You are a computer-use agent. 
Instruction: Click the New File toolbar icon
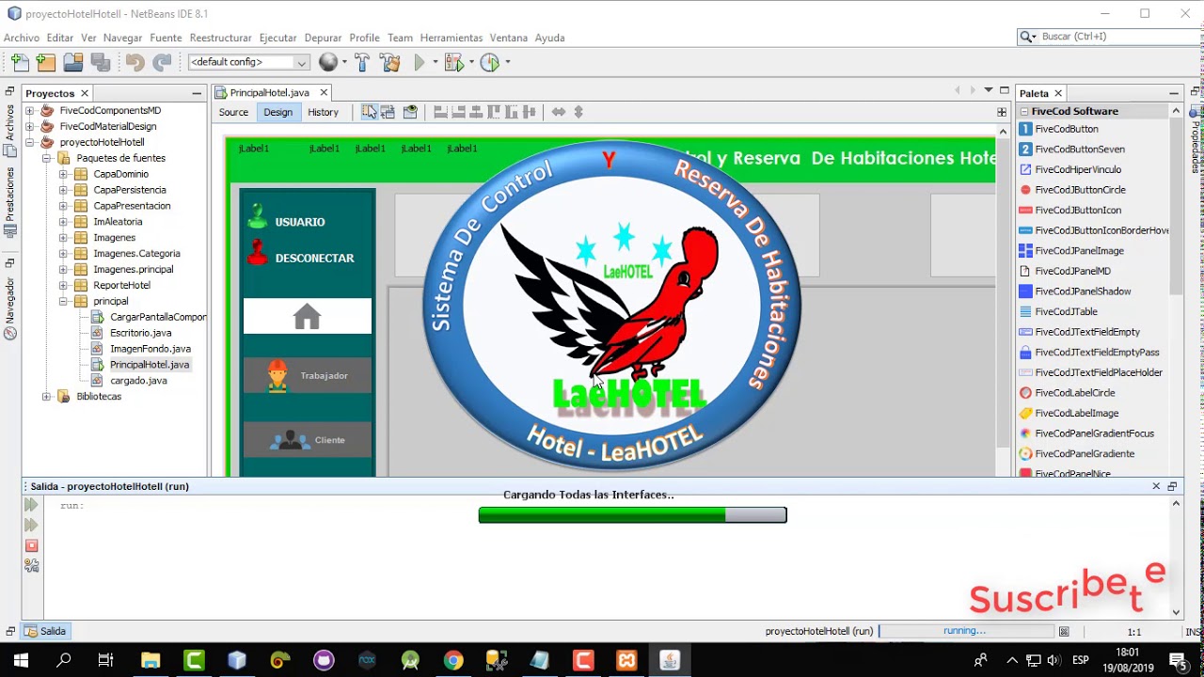[x=20, y=62]
